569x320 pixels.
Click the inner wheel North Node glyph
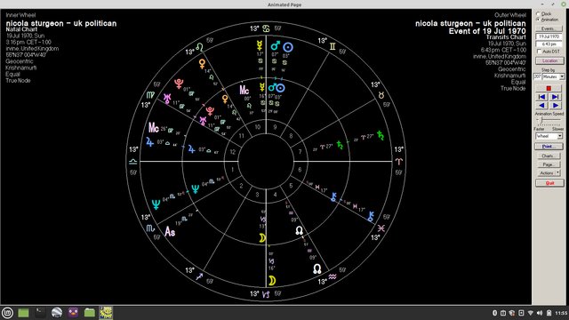[x=299, y=230]
